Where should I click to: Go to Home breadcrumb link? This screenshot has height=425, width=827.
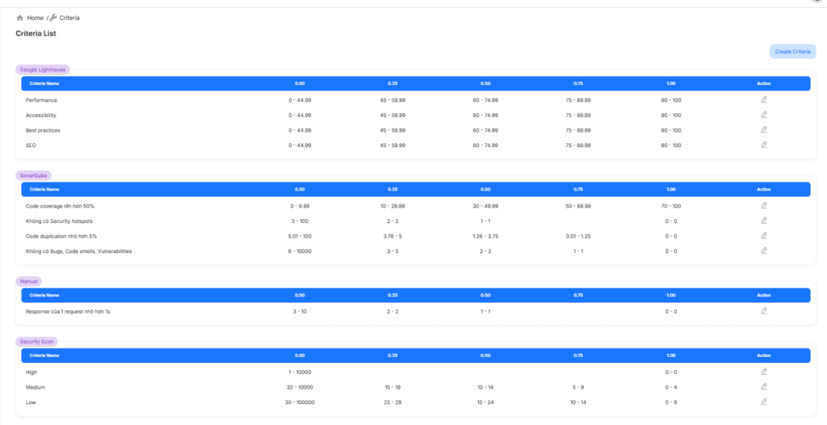click(35, 18)
